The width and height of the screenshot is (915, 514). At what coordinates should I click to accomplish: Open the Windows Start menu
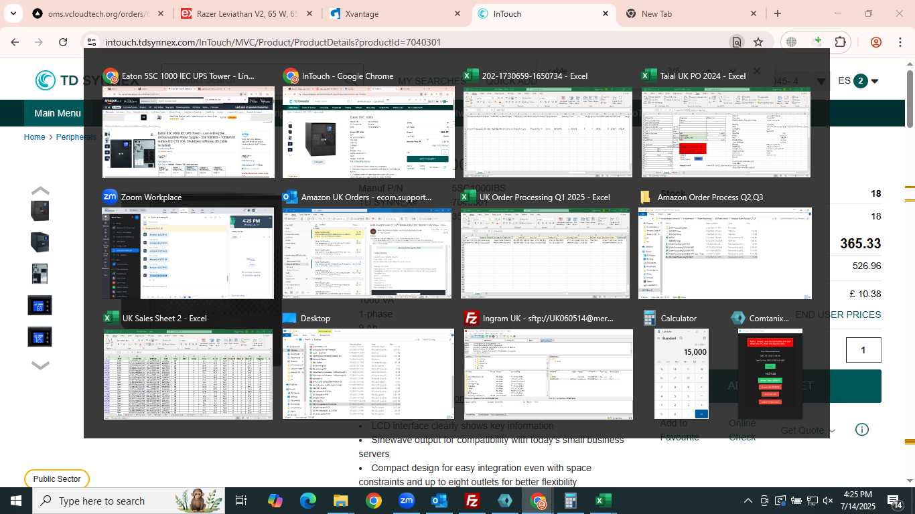pos(15,501)
